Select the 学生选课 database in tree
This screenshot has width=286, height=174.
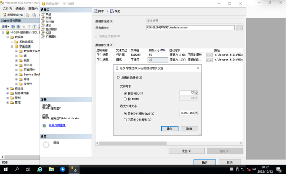click(x=25, y=46)
